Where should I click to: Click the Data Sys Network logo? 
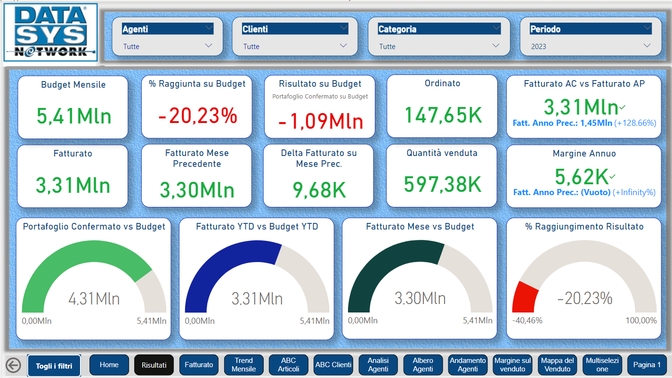tap(50, 32)
